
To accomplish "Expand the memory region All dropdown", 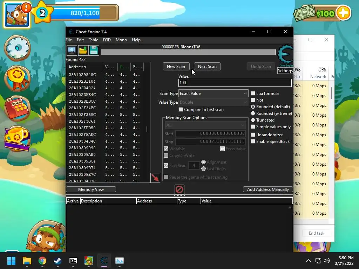I will (x=205, y=125).
